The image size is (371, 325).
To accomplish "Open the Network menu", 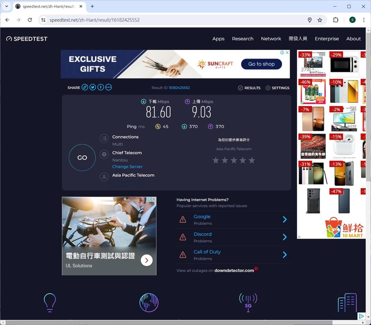I will point(271,39).
